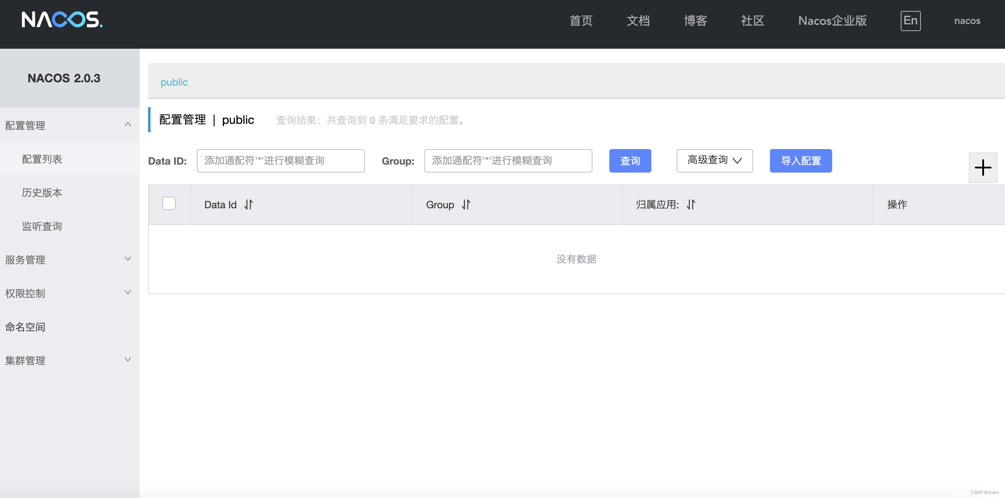The width and height of the screenshot is (1005, 498).
Task: Click the plus icon to create configuration
Action: (x=983, y=168)
